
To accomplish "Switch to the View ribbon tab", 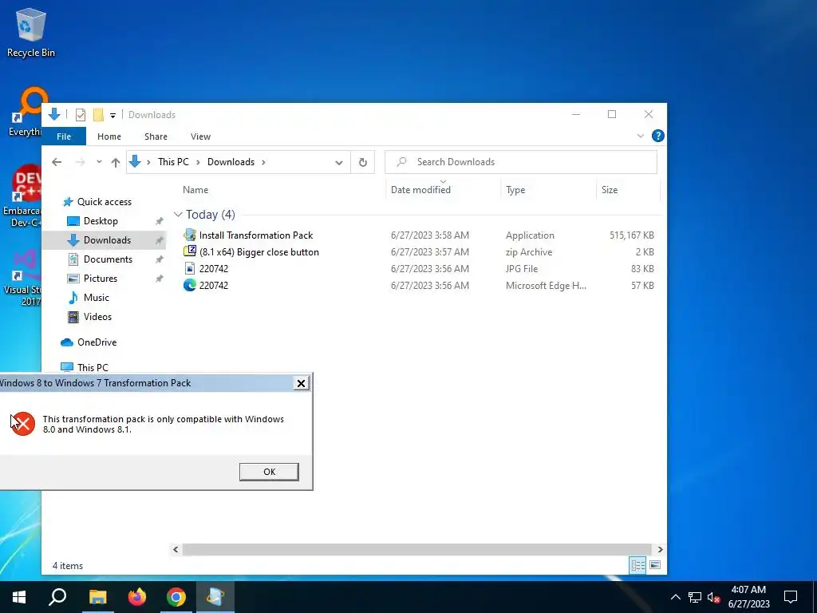I will [x=200, y=136].
